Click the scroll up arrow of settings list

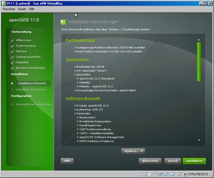pos(199,40)
